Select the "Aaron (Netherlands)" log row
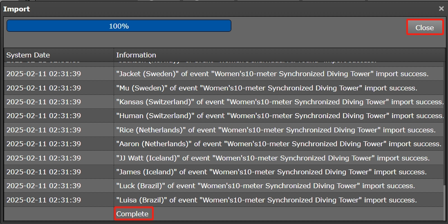 [x=278, y=144]
